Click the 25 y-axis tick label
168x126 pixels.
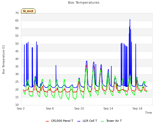point(17,82)
